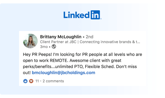Open the 11 reactions count
The width and height of the screenshot is (165, 98).
point(37,81)
